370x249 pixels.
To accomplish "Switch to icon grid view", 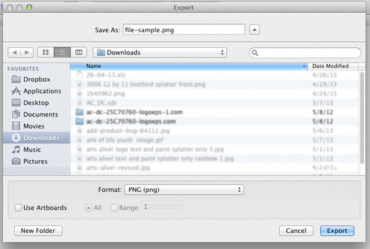I will (46, 52).
